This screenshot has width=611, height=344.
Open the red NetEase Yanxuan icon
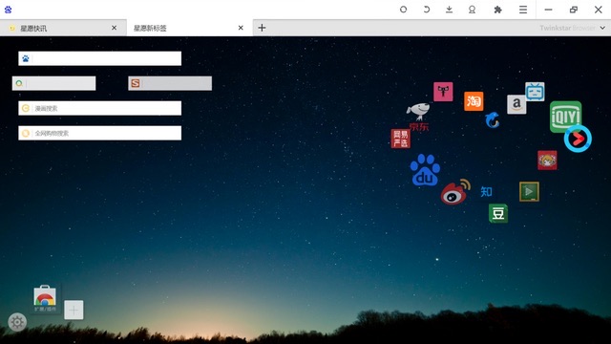pos(401,139)
